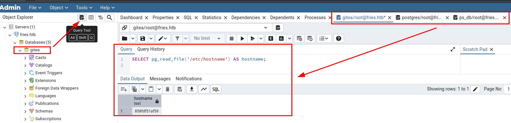Close the Scratch Pad panel

pyautogui.click(x=492, y=49)
